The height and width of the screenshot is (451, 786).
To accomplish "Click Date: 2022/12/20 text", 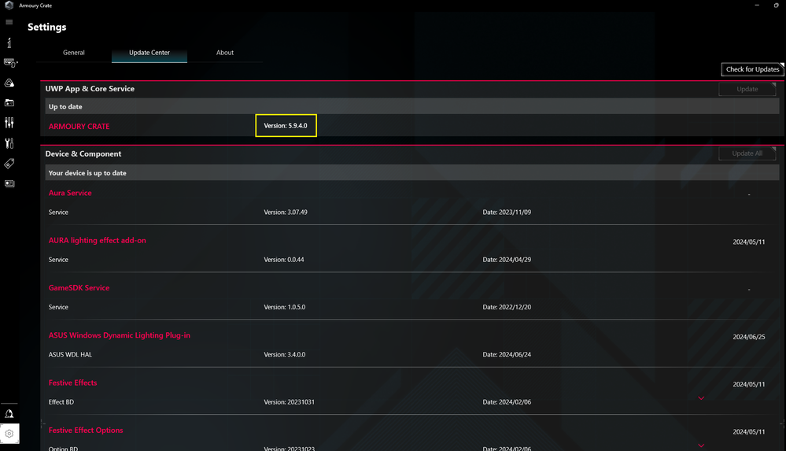I will pyautogui.click(x=507, y=307).
